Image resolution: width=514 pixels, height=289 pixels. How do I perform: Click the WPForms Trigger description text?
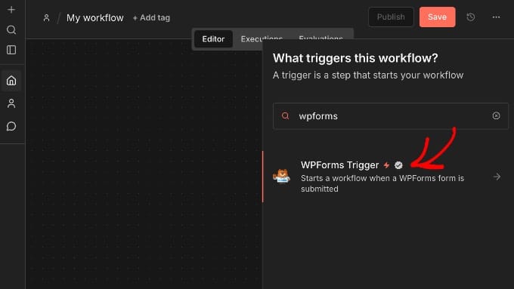point(382,183)
